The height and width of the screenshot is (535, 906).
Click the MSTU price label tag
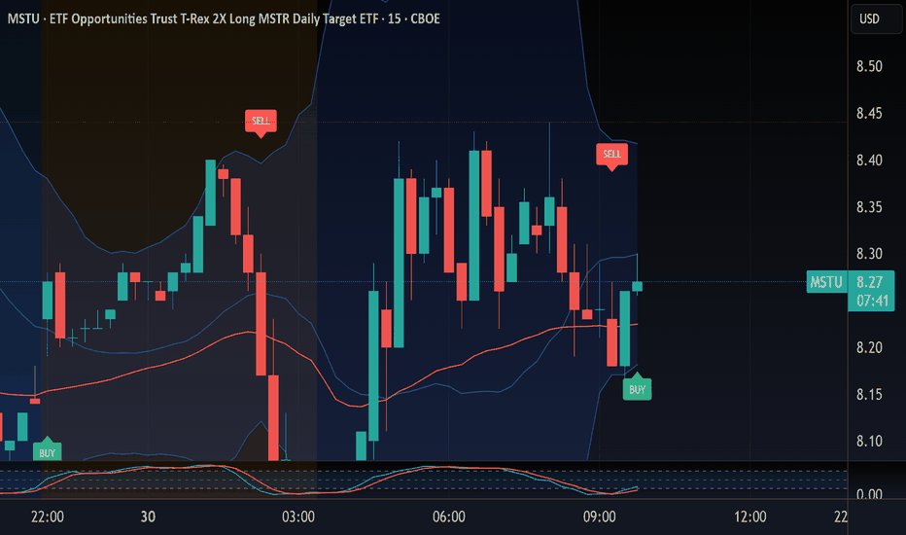[x=826, y=282]
